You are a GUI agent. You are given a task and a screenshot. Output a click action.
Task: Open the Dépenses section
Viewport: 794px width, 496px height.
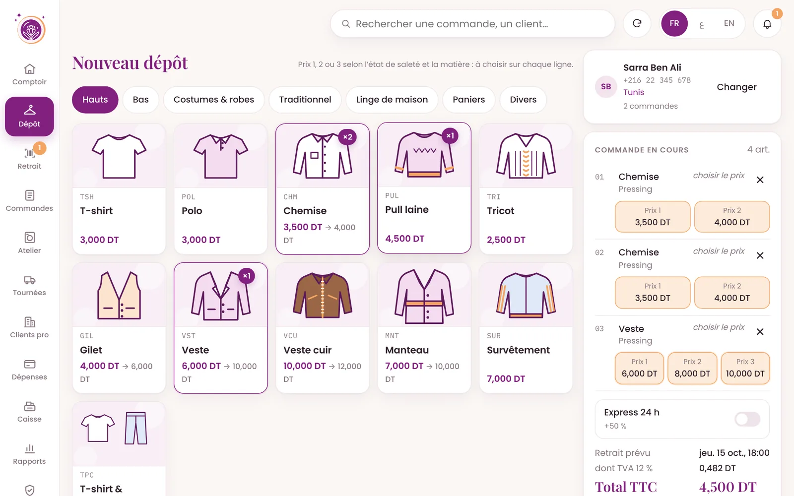coord(29,370)
